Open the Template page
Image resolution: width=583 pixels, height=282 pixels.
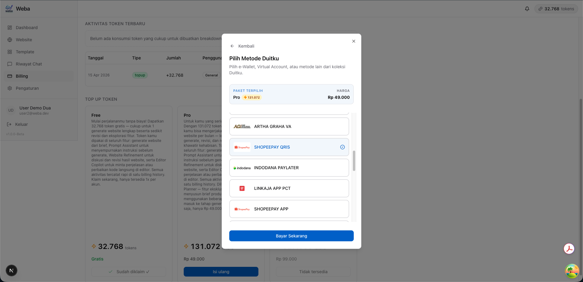pos(39,52)
